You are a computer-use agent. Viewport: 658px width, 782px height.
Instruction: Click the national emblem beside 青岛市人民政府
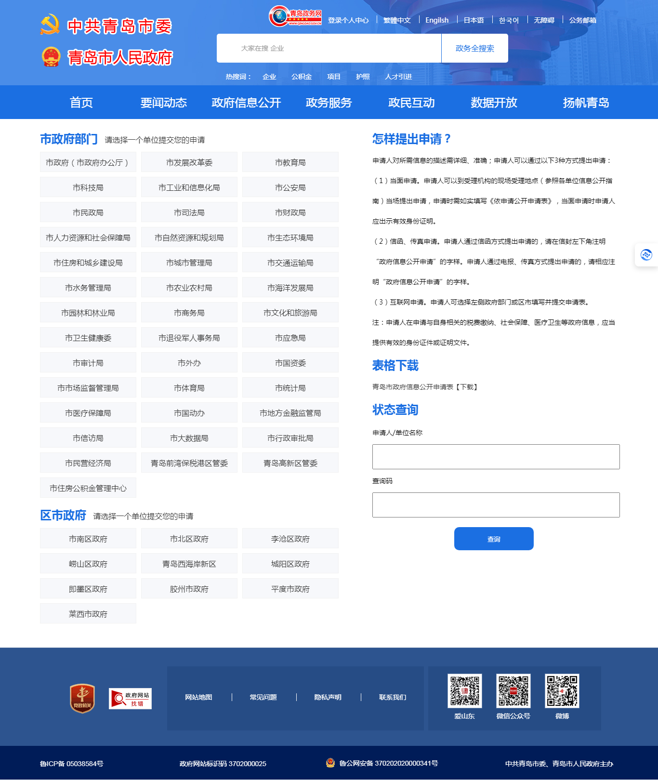(51, 57)
